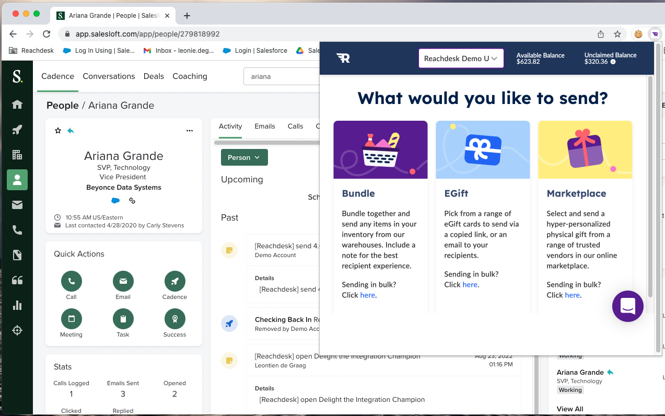Image resolution: width=665 pixels, height=416 pixels.
Task: Click the 'here' link under EGift
Action: pyautogui.click(x=470, y=285)
